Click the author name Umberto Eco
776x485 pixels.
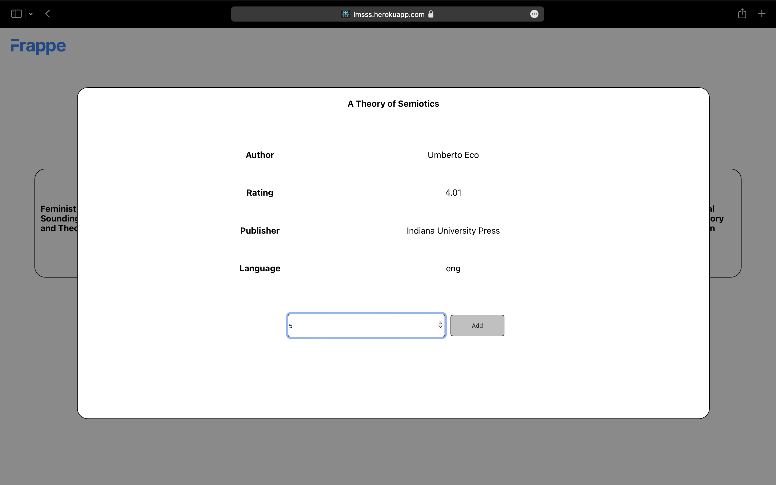(x=453, y=155)
